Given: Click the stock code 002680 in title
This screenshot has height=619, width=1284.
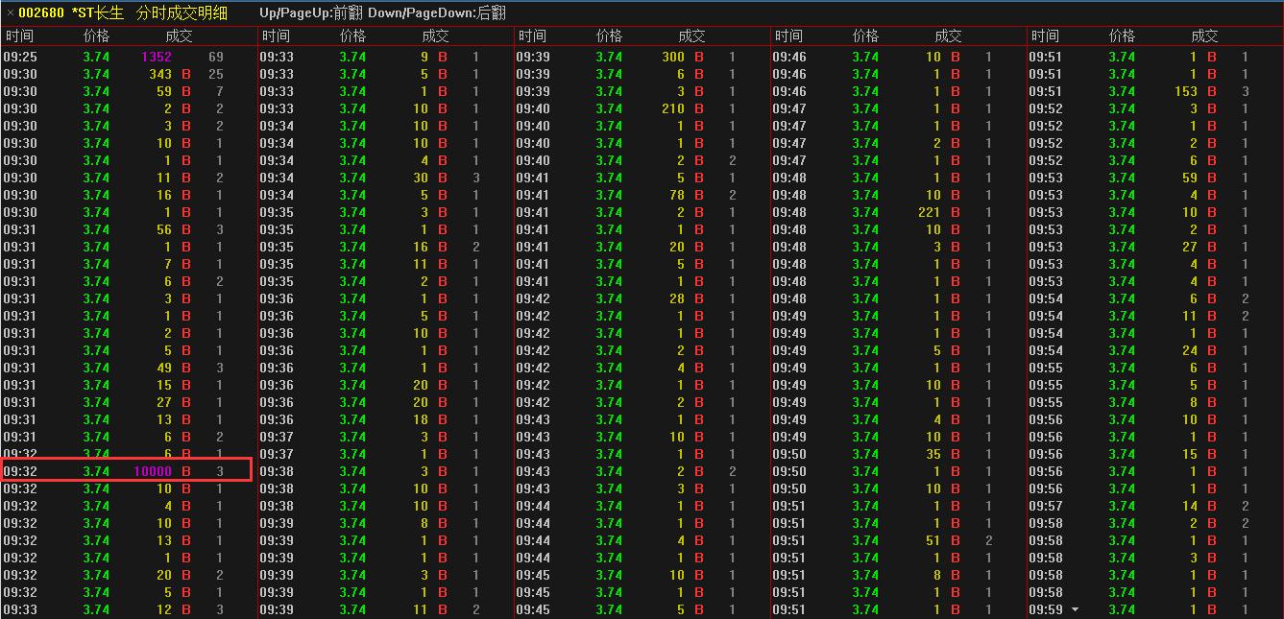Looking at the screenshot, I should (41, 13).
